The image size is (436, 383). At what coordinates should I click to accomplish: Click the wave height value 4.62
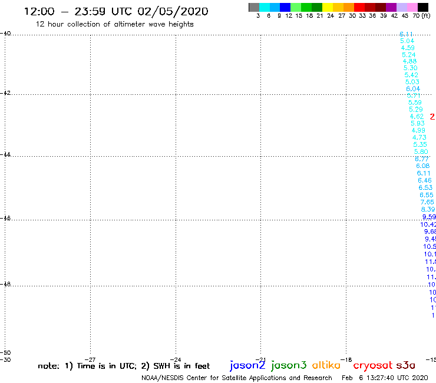(417, 117)
